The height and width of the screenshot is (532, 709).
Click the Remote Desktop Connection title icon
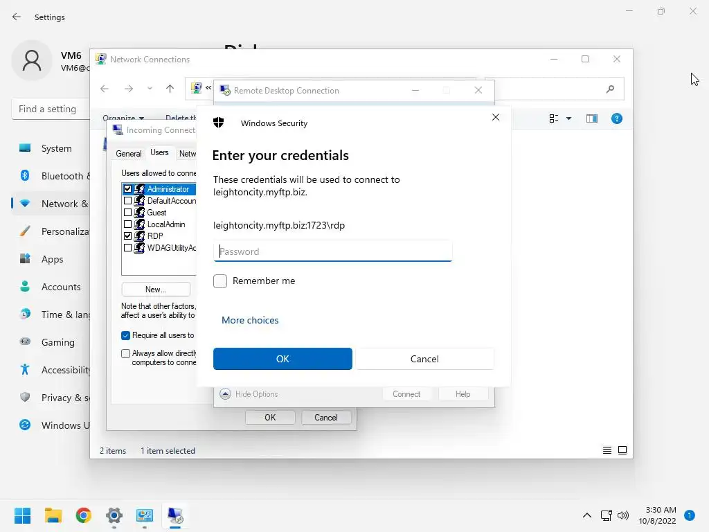(x=225, y=91)
